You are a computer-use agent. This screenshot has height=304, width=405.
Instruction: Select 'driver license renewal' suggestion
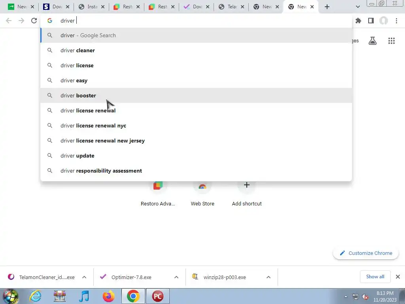point(196,110)
